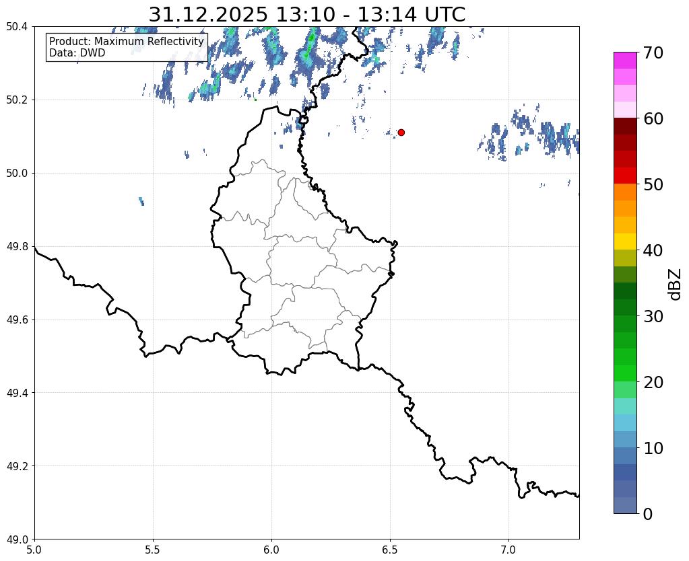Pick the dark green colorbar swatch at 30

click(x=625, y=307)
